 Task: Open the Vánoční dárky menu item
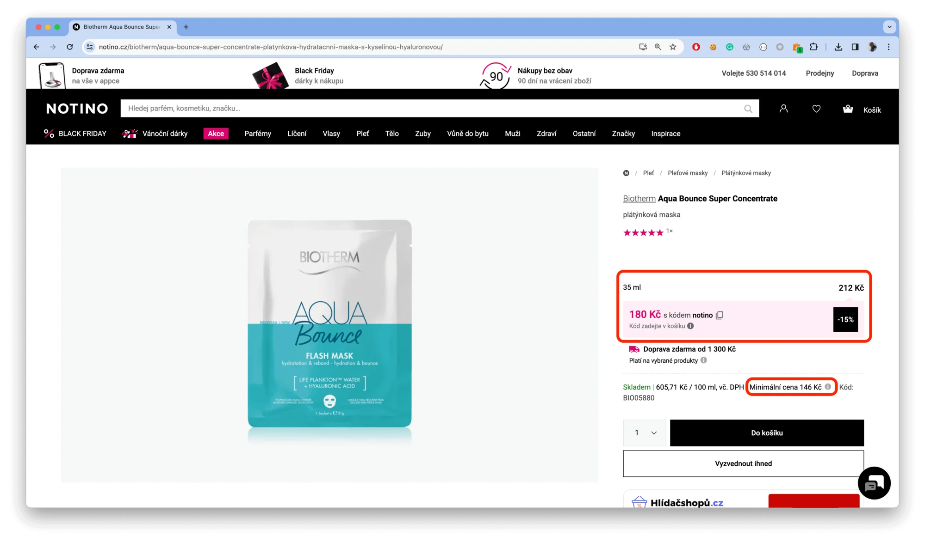(x=155, y=134)
